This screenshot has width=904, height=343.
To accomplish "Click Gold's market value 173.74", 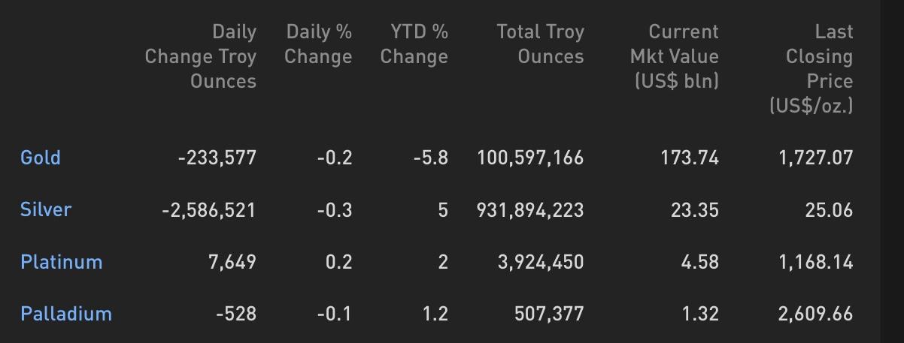I will pyautogui.click(x=695, y=158).
